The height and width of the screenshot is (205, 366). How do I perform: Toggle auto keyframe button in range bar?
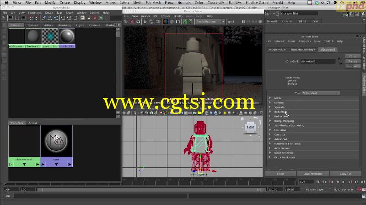[360, 190]
